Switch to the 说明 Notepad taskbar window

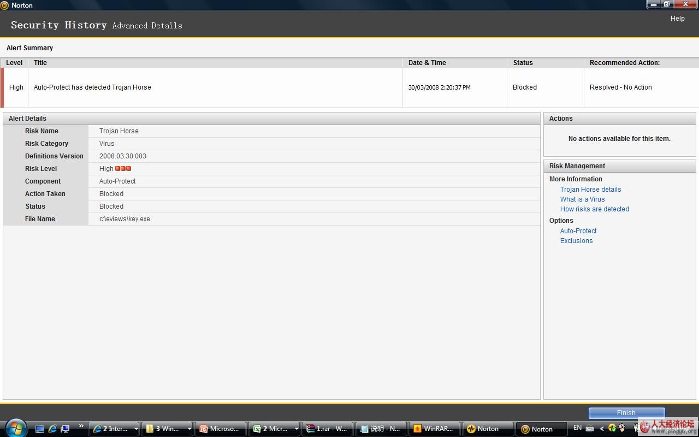tap(381, 429)
